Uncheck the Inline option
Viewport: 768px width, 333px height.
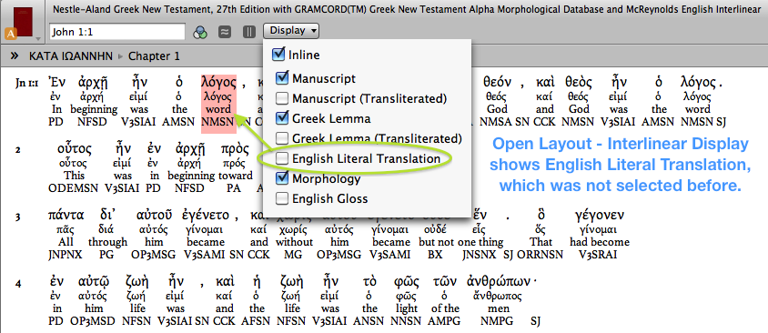278,55
